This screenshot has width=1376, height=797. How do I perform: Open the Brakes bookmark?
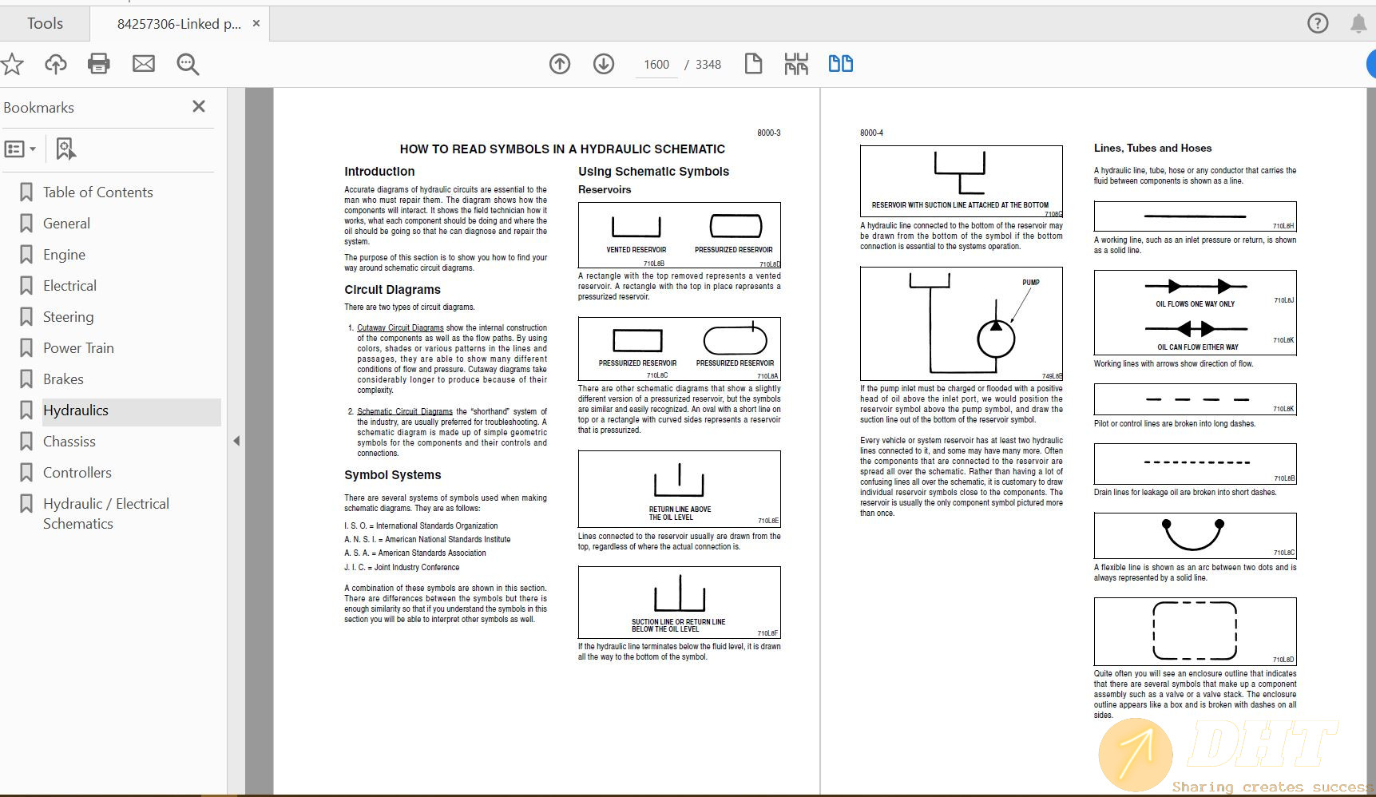point(63,379)
